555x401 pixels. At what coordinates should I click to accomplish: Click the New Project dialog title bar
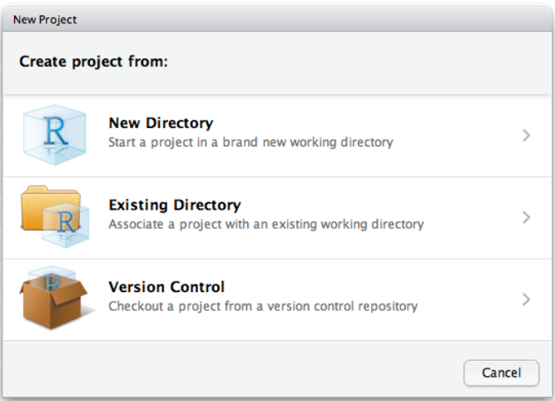point(277,19)
